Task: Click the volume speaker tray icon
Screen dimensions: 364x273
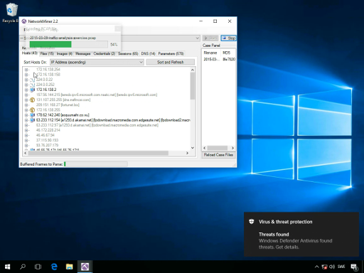Action: (332, 267)
